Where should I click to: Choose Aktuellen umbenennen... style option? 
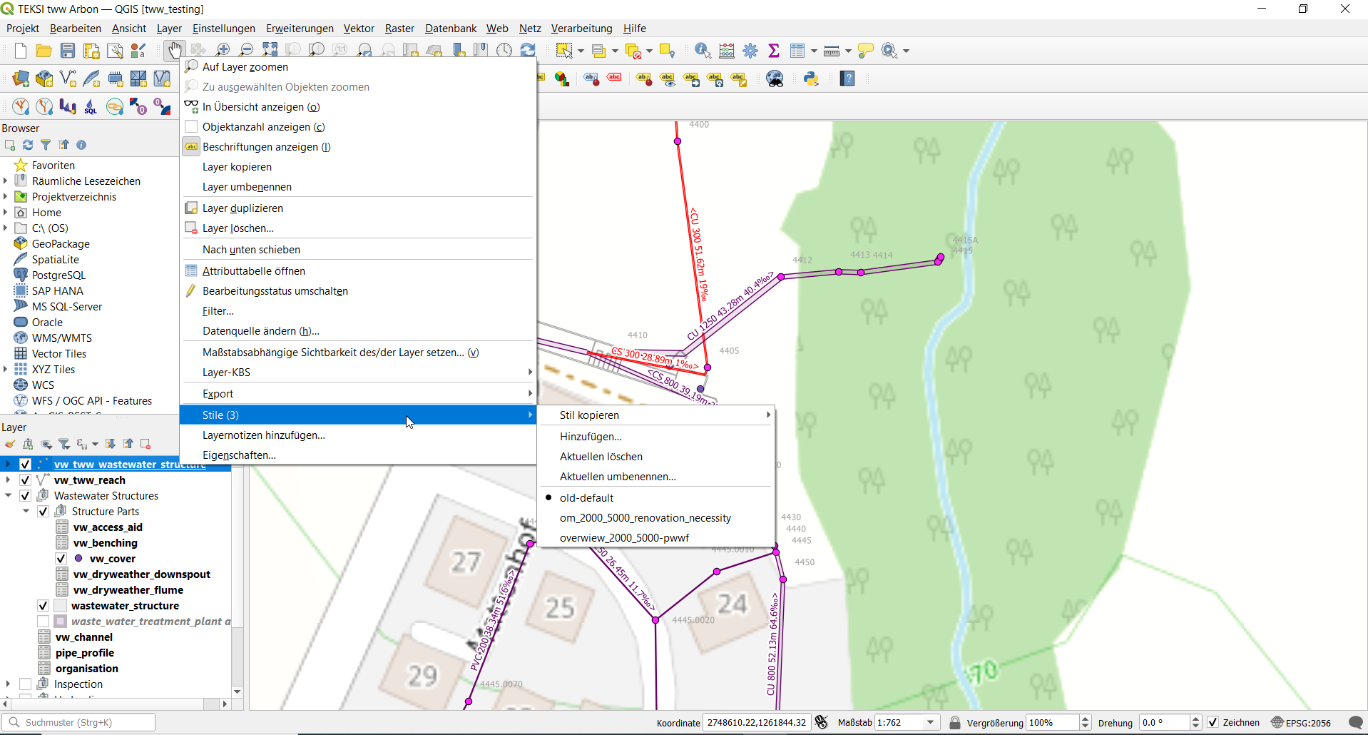tap(656, 477)
